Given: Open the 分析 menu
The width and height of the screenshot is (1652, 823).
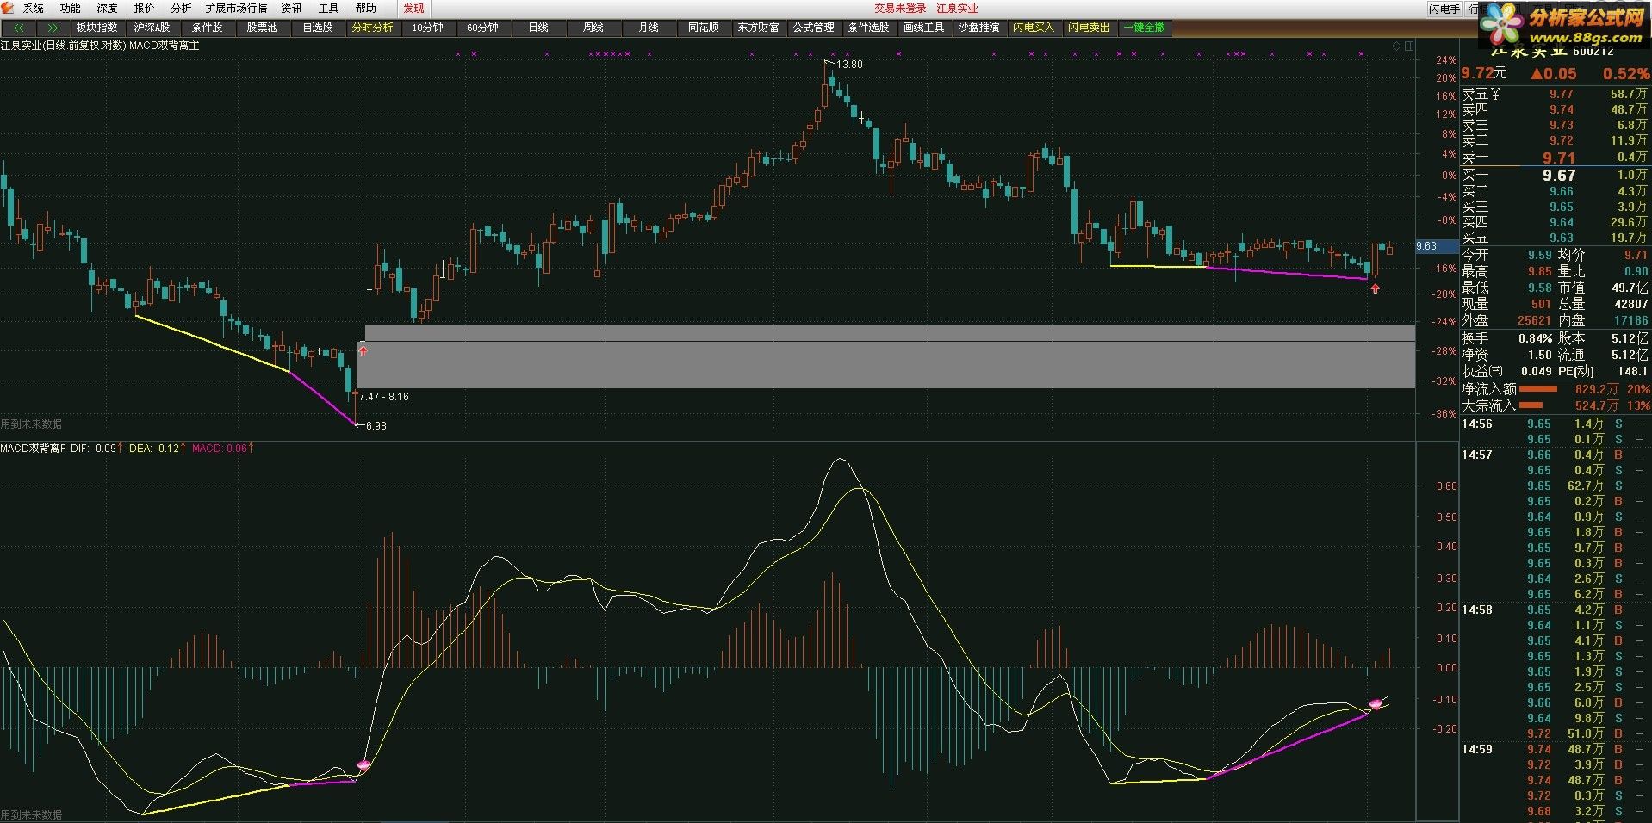Looking at the screenshot, I should 182,9.
